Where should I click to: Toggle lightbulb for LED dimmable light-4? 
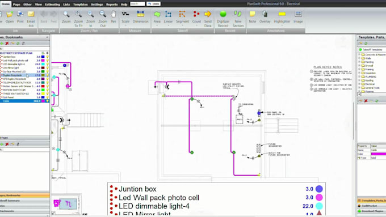tap(47, 64)
